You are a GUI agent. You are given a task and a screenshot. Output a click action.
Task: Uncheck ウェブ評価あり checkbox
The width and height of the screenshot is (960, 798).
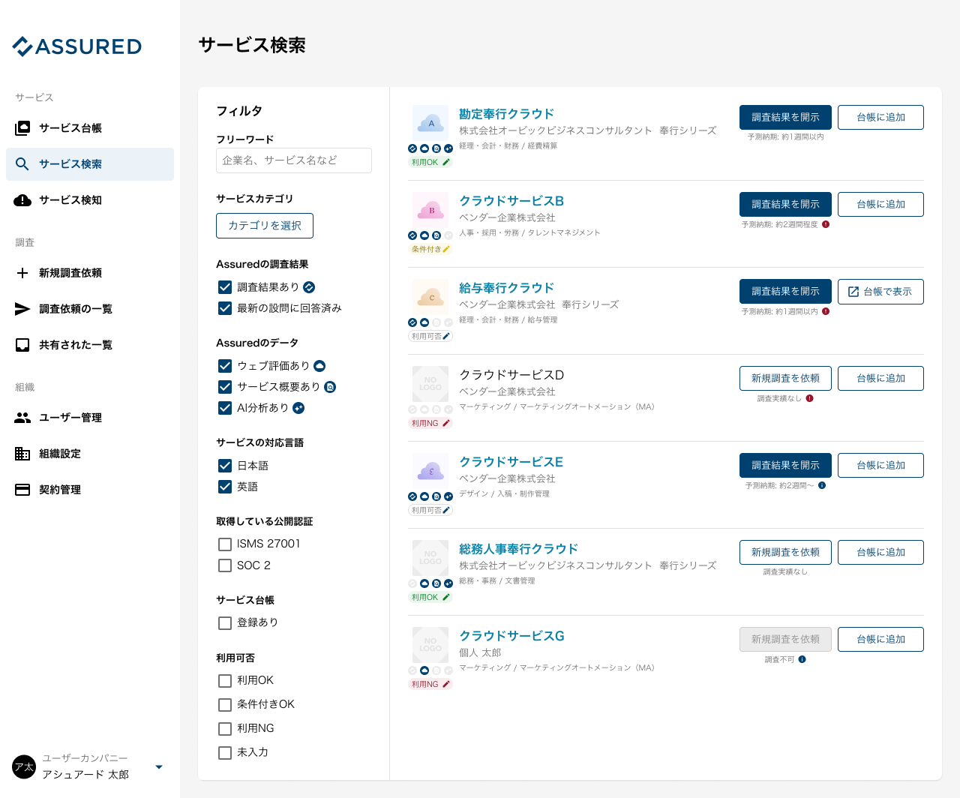coord(225,366)
